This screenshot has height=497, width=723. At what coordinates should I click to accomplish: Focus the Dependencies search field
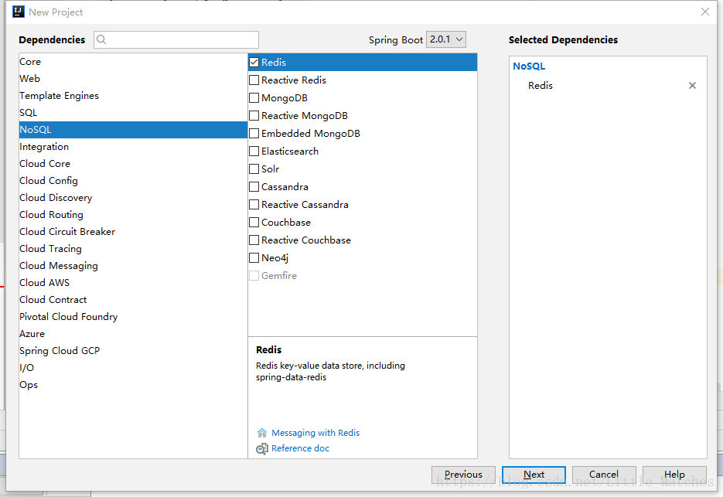(x=176, y=39)
